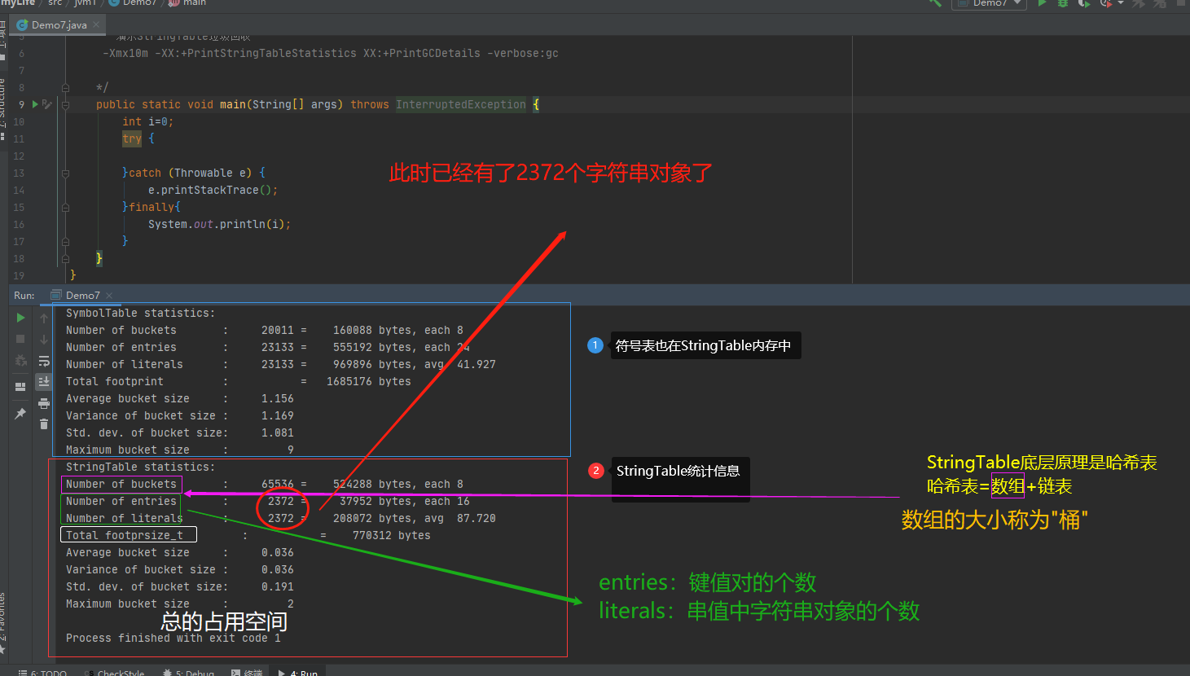Collapse the main method fold marker
The height and width of the screenshot is (676, 1190).
[65, 104]
